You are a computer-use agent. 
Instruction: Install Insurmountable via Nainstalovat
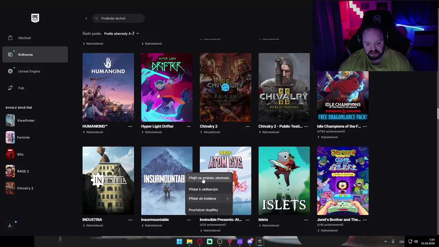[152, 225]
